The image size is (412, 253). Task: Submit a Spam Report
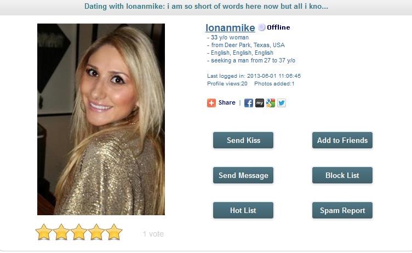pos(342,210)
